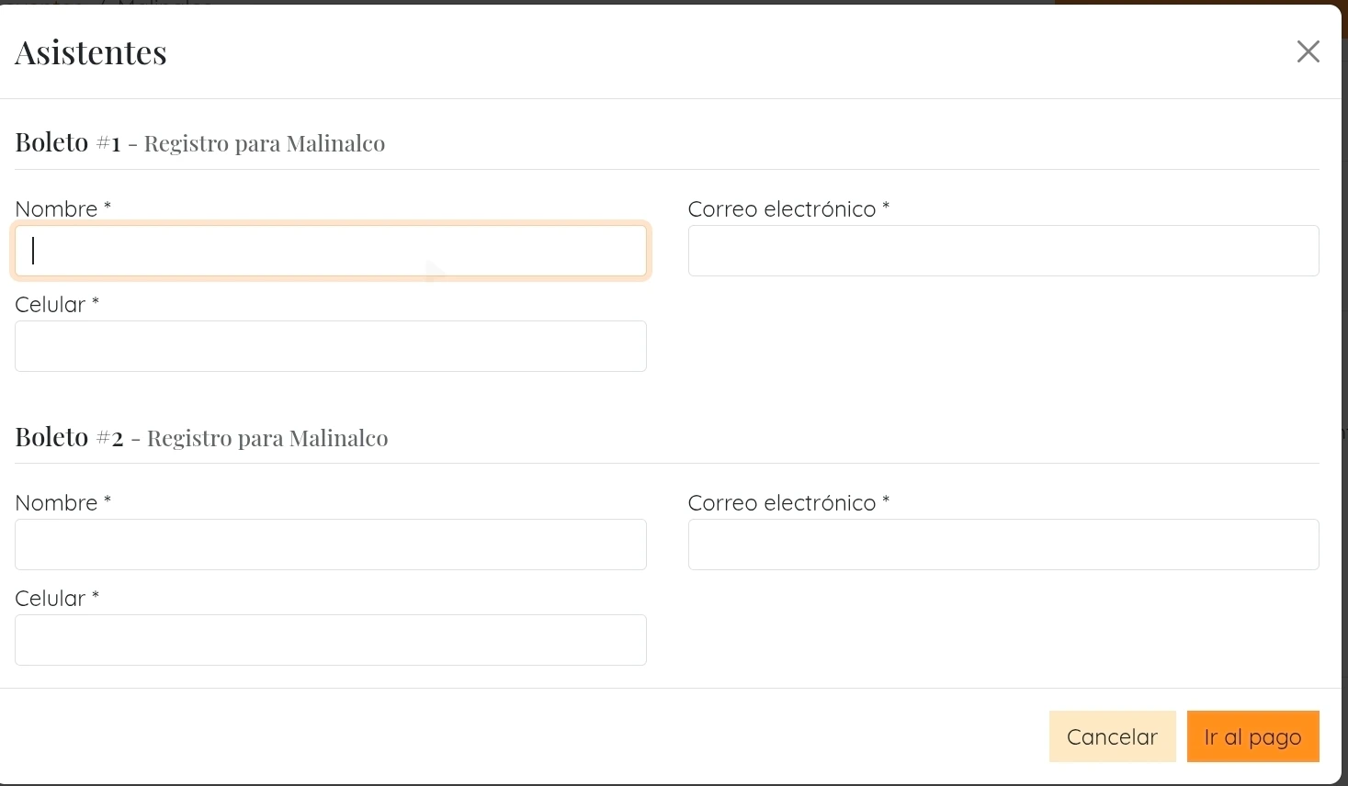This screenshot has height=786, width=1348.
Task: Focus the Nombre field for Boleto #1
Action: 331,251
